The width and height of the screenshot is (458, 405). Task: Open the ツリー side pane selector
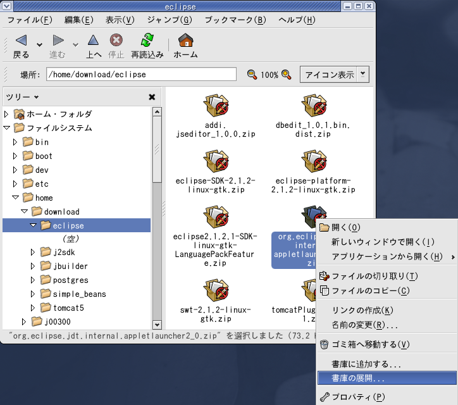tap(23, 97)
